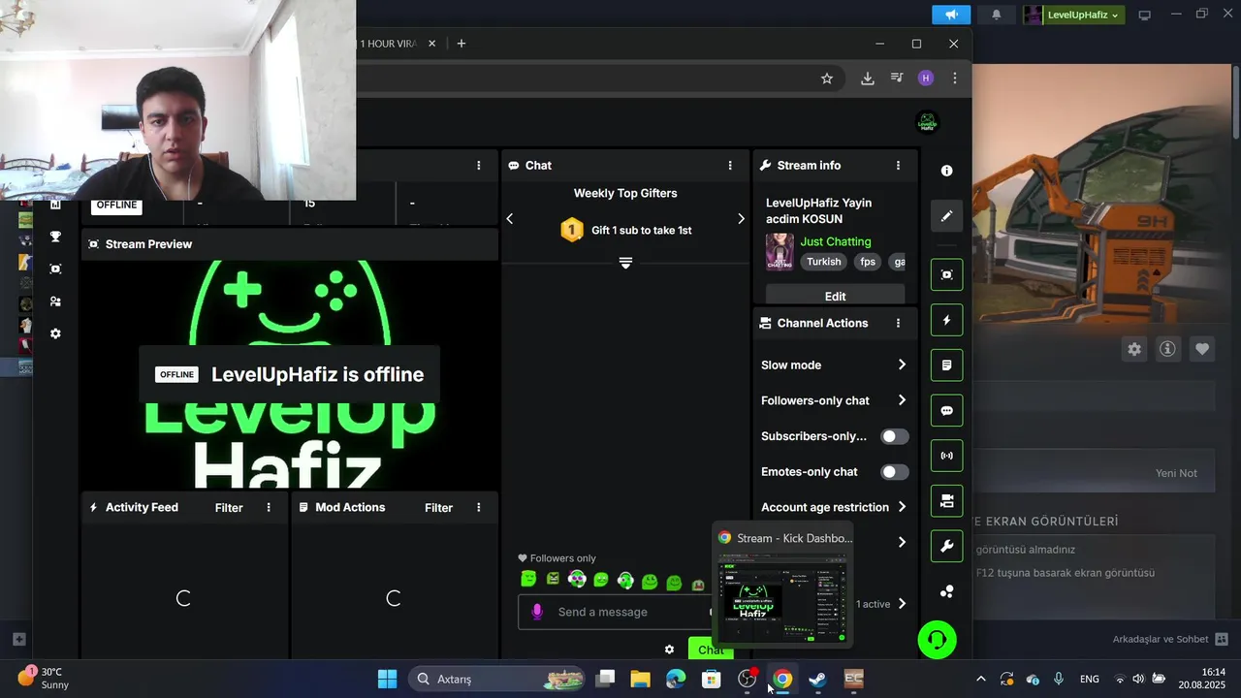Open the community users icon in left sidebar
The image size is (1241, 698).
click(55, 301)
